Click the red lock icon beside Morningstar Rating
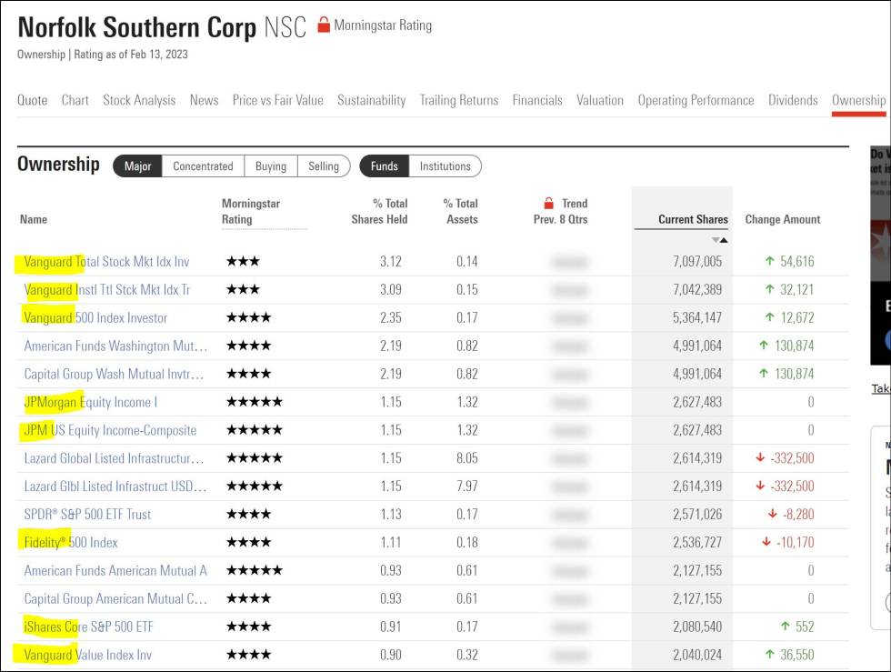Image resolution: width=891 pixels, height=672 pixels. pos(324,25)
